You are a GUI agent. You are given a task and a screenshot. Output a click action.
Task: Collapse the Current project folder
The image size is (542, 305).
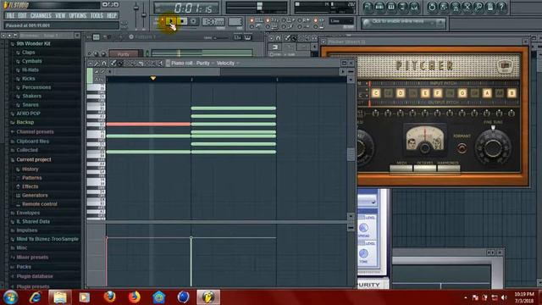34,159
